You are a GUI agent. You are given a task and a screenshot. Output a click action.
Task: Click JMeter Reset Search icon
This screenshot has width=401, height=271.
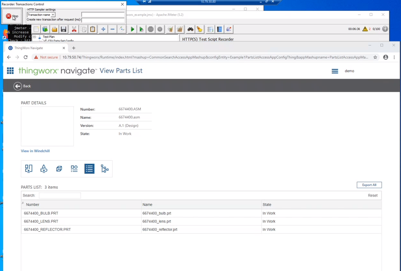199,29
